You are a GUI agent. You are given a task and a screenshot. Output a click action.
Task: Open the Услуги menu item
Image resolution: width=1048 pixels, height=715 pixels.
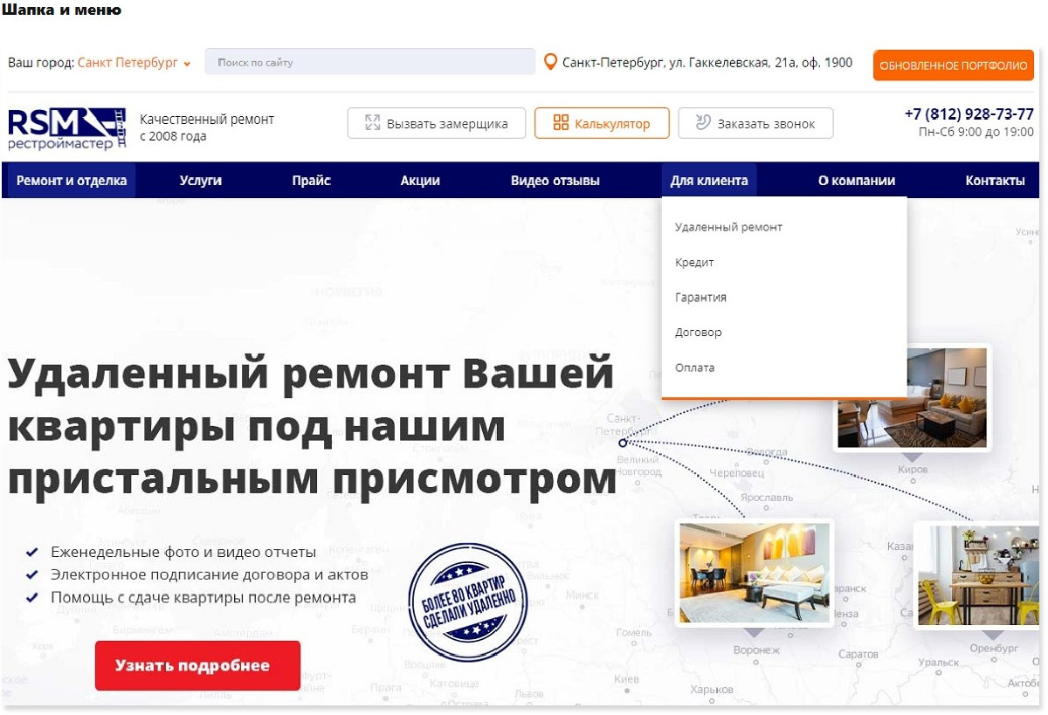pos(201,181)
